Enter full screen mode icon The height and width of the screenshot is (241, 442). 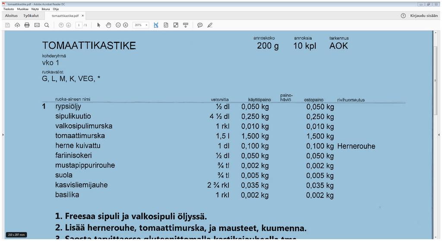coord(176,25)
